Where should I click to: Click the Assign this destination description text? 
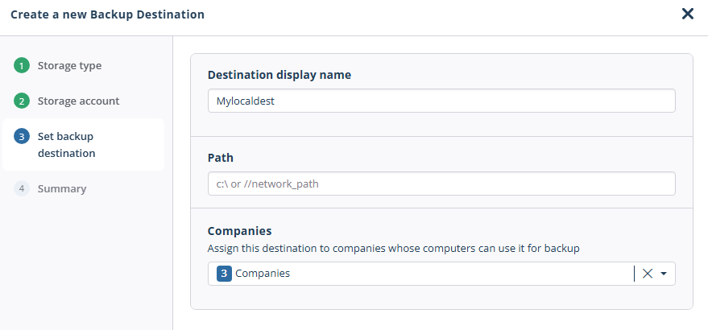(x=393, y=248)
